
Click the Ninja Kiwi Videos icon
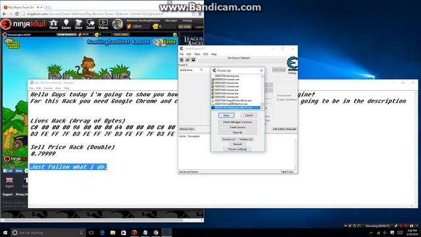coord(103,24)
